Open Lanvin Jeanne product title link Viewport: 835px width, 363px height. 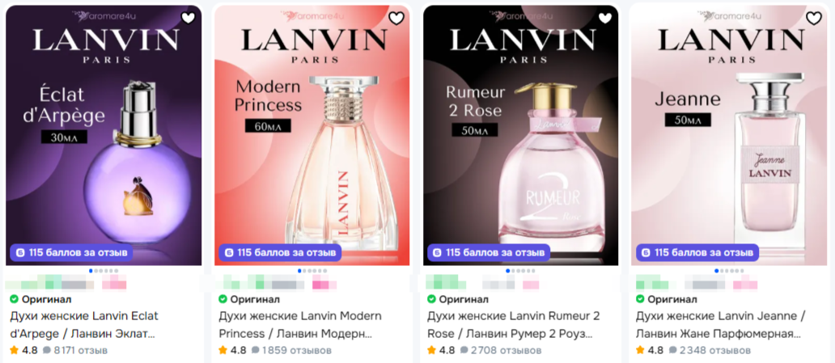tap(721, 325)
